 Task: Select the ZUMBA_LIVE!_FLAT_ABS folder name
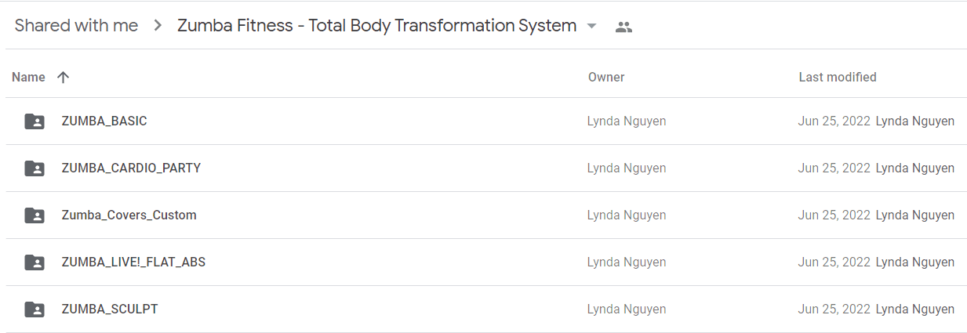133,262
